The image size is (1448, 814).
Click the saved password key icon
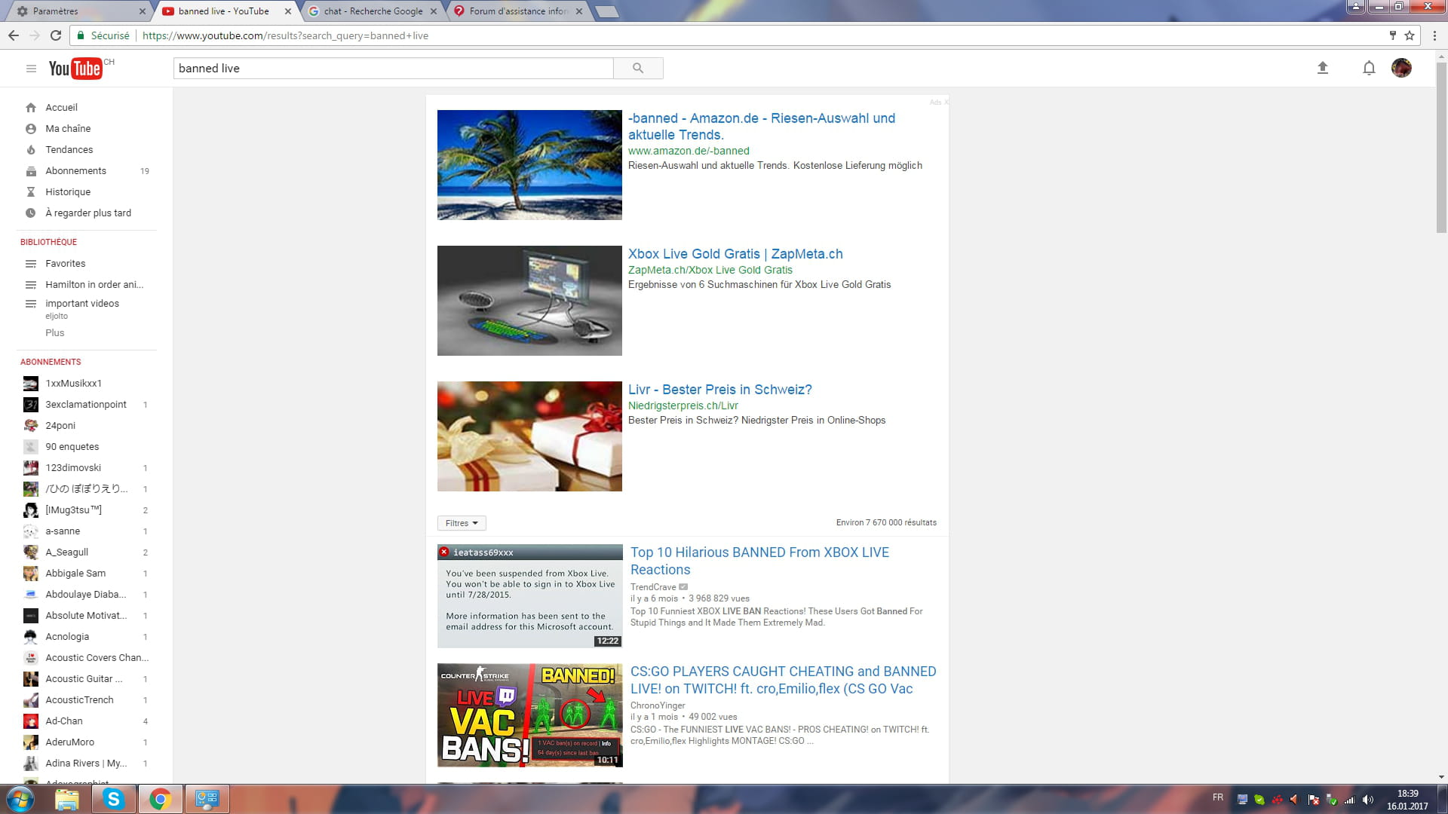tap(1393, 35)
